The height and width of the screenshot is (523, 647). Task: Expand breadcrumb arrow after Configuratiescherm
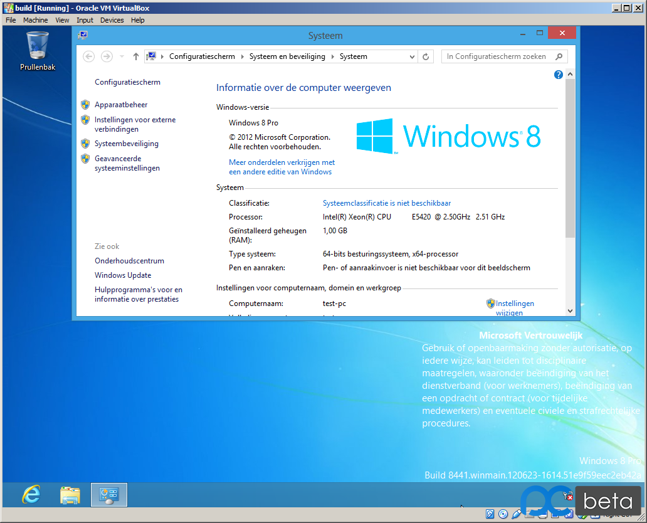coord(242,56)
